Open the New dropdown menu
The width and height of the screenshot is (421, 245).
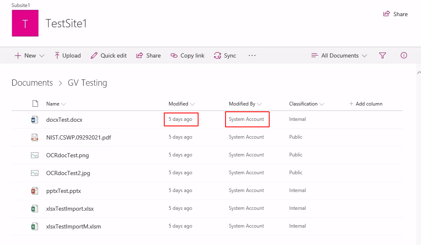pos(29,55)
